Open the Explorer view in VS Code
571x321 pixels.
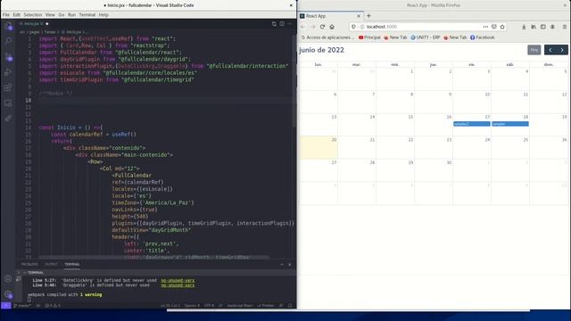(x=8, y=26)
